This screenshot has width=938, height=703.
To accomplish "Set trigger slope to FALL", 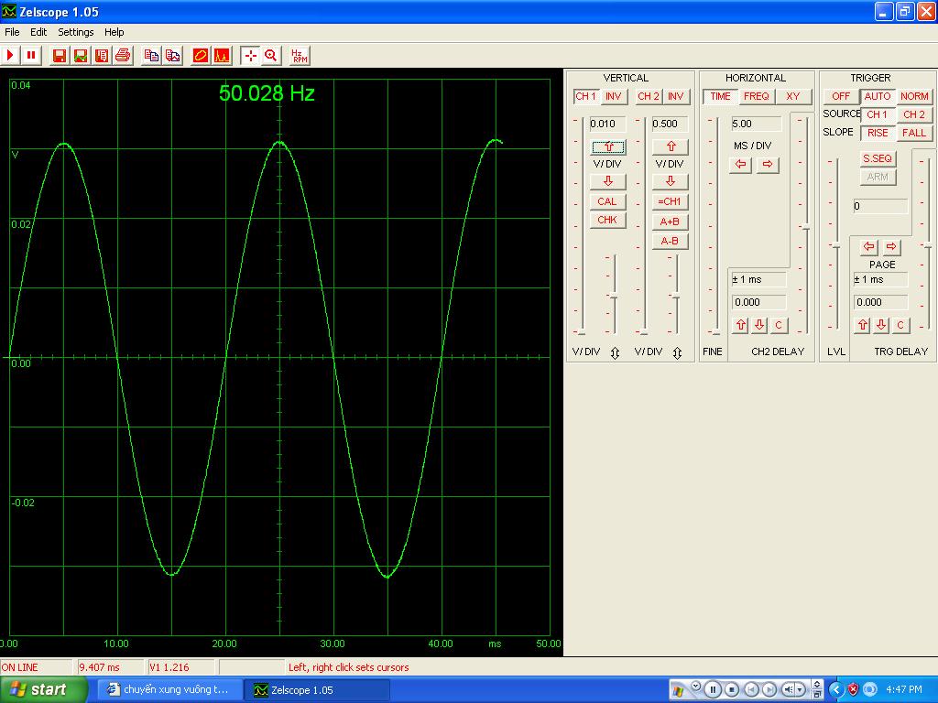I will (x=913, y=133).
